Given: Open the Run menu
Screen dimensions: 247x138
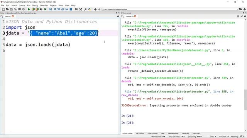Looking at the screenshot, I should [x=29, y=5].
